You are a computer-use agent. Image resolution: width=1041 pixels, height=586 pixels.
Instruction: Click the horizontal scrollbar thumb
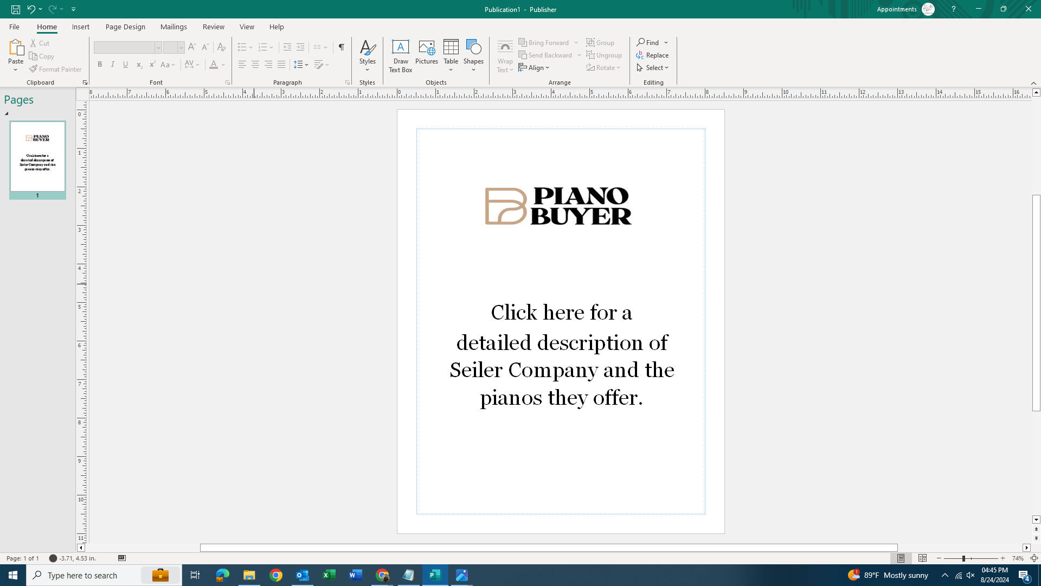pos(549,548)
